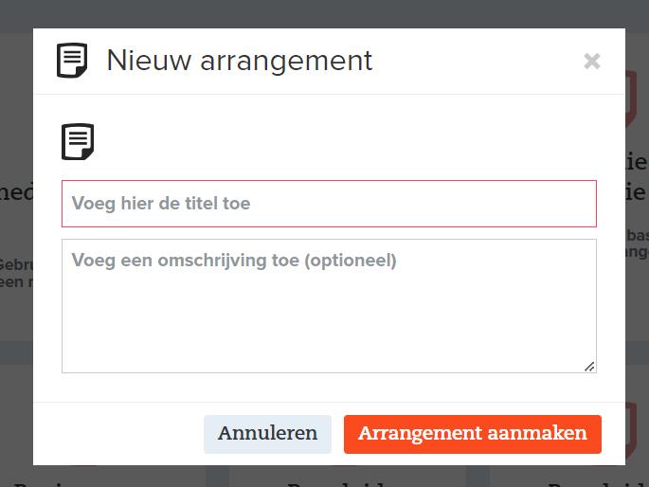
Task: Click the Arrangement aanmaken button
Action: [x=472, y=434]
